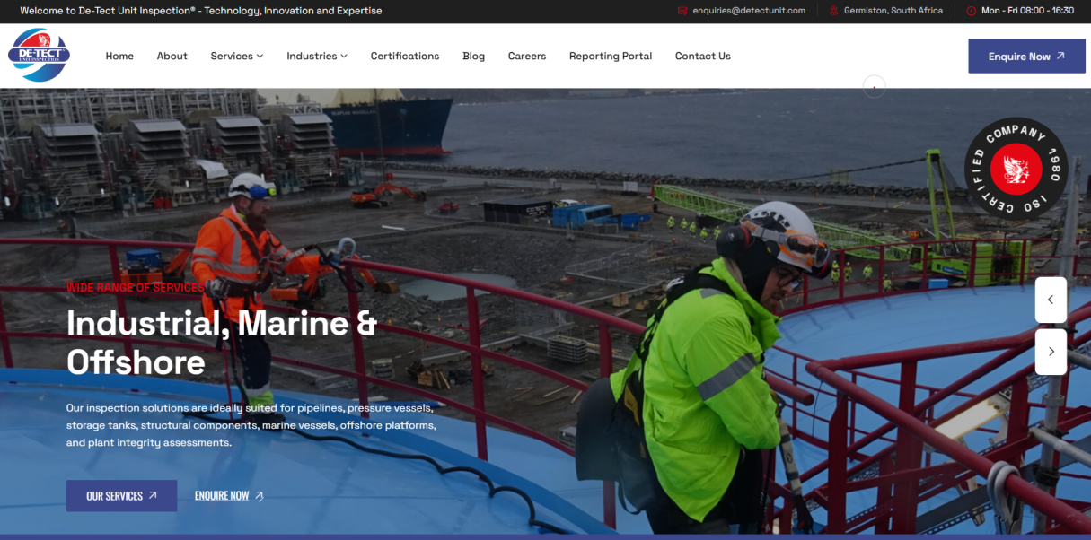Click the Contact Us navigation link
Viewport: 1091px width, 540px height.
(x=703, y=56)
